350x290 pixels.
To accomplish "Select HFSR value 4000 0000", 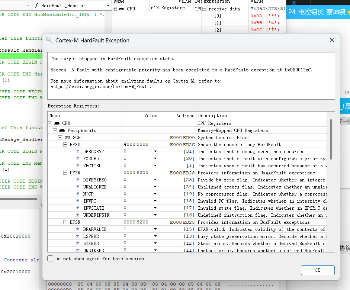I will tap(136, 144).
